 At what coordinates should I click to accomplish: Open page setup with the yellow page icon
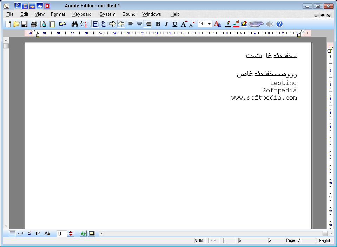52,24
